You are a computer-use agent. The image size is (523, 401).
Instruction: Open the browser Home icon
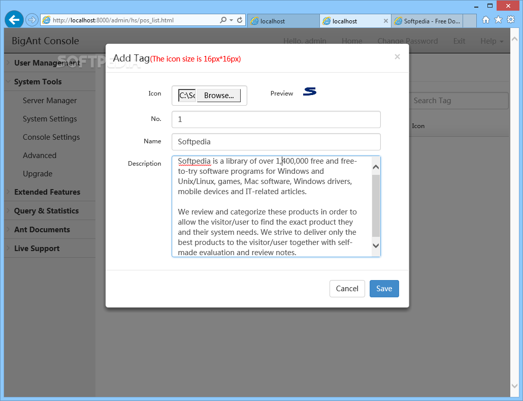point(486,20)
